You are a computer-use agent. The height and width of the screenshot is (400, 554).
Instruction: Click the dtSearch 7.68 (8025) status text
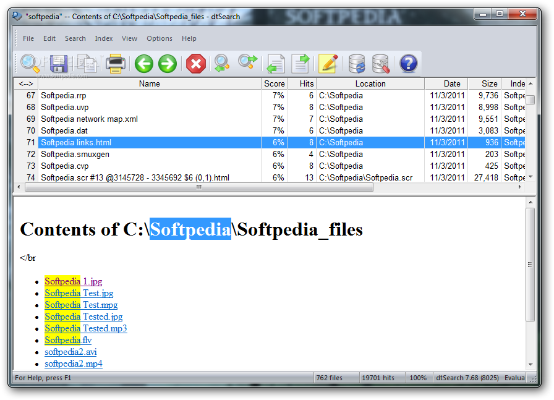click(467, 378)
